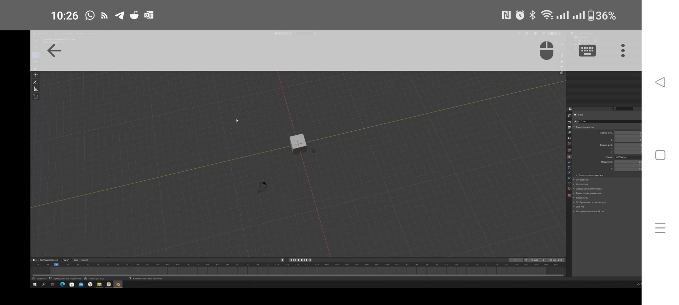Open the View Layer properties tab
679x305 pixels.
click(569, 133)
